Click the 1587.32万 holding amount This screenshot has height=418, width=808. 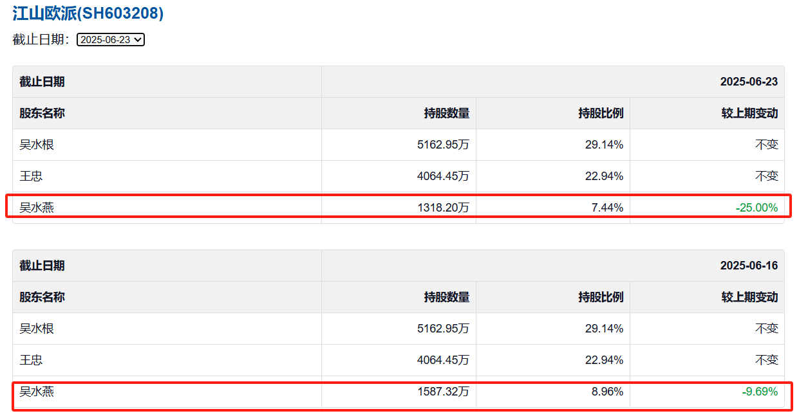(443, 391)
